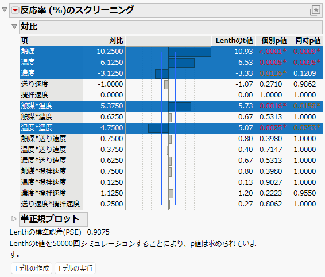The height and width of the screenshot is (277, 325).
Task: Click the contrast value -3.1250
Action: click(110, 73)
